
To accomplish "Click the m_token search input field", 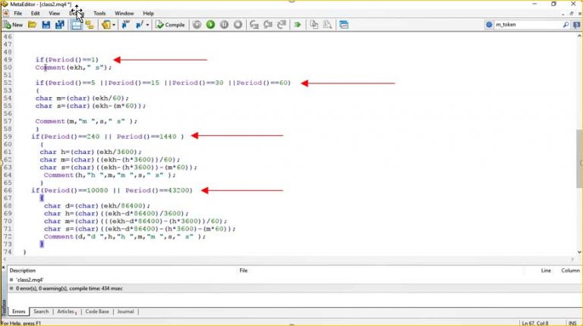I will click(x=528, y=24).
